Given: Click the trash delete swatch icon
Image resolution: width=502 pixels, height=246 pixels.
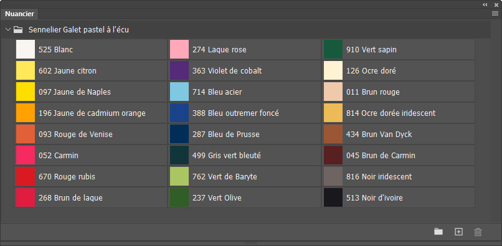Looking at the screenshot, I should (x=478, y=232).
